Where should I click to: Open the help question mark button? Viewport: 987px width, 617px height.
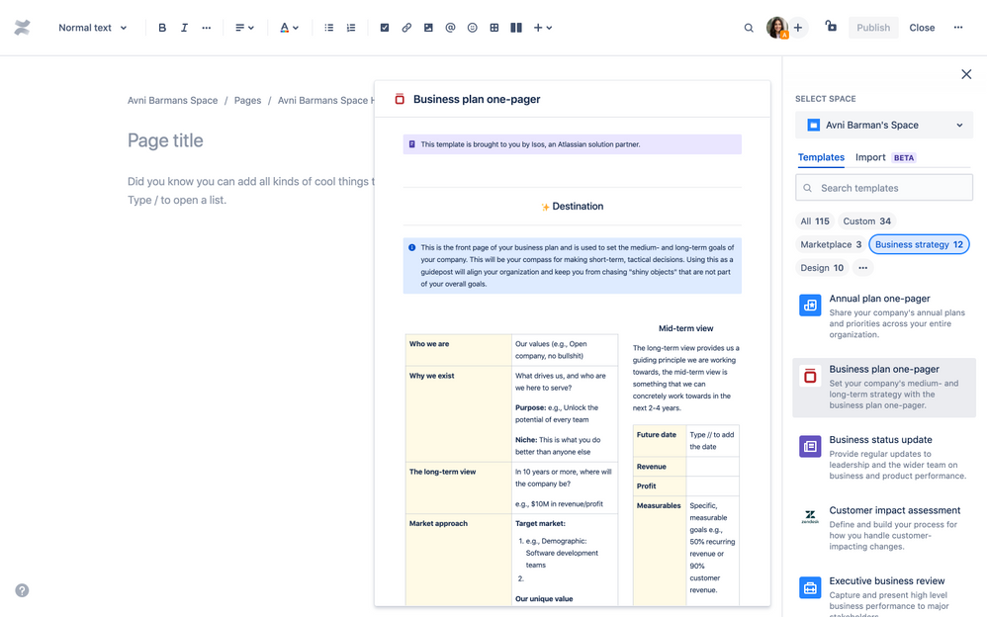[x=22, y=590]
